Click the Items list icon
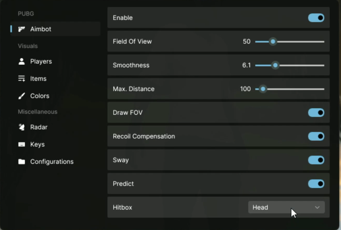This screenshot has width=341, height=230. [22, 79]
